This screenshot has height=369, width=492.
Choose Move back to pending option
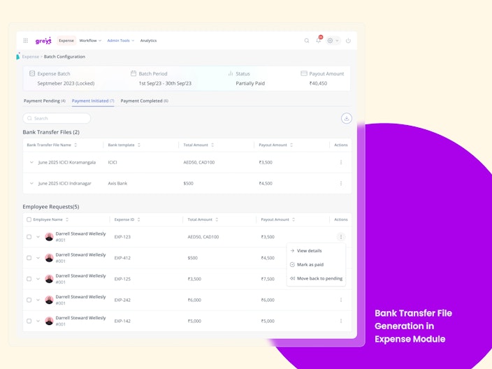coord(316,278)
